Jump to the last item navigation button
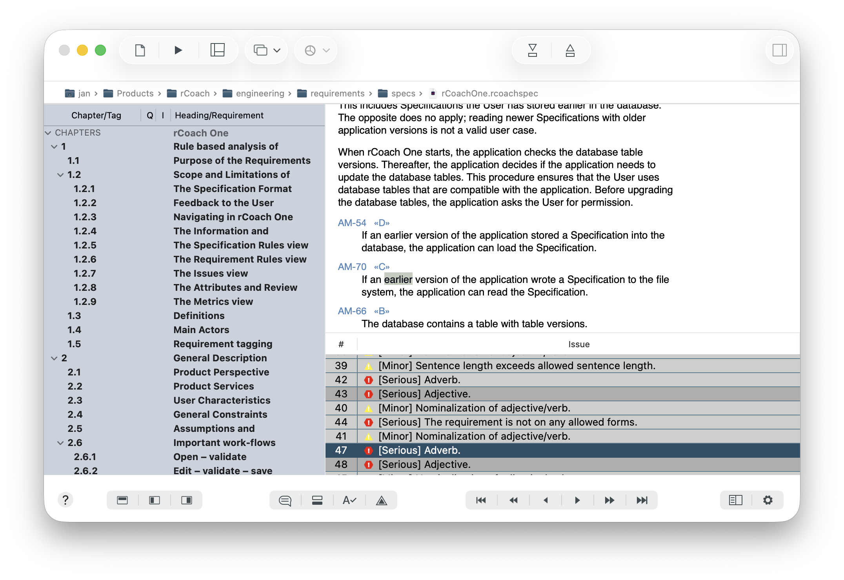Viewport: 844px width, 580px height. [642, 500]
